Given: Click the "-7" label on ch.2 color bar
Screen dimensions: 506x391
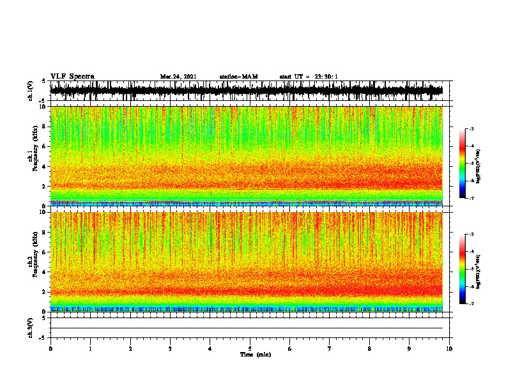Looking at the screenshot, I should click(x=471, y=304).
